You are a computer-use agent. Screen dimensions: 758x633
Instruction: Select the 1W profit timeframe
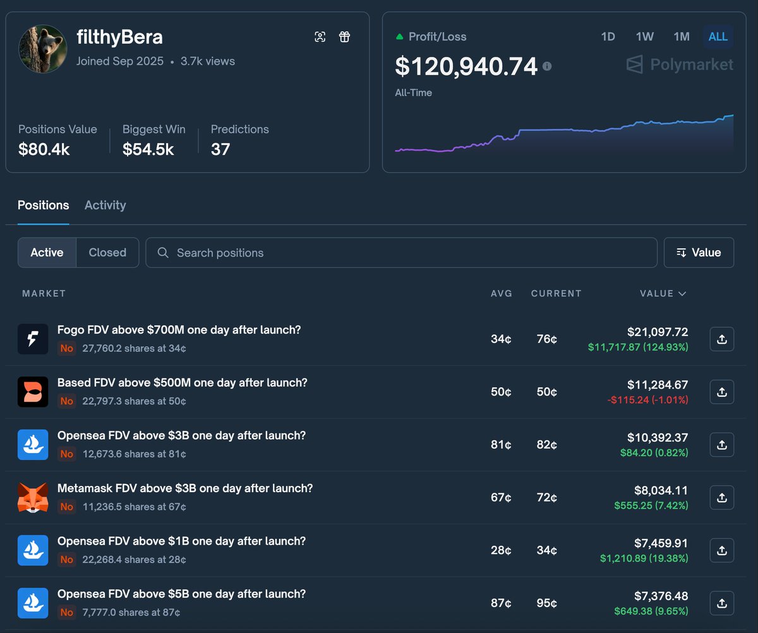645,37
